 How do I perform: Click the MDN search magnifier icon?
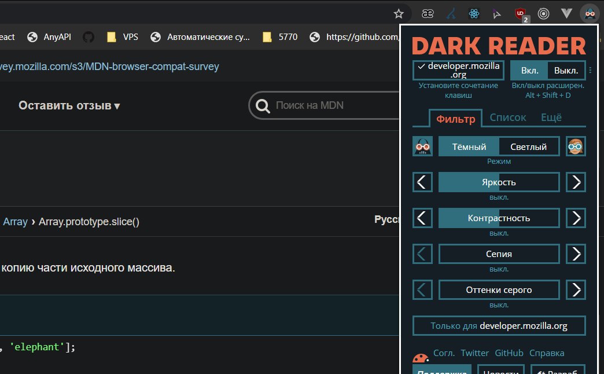[263, 105]
